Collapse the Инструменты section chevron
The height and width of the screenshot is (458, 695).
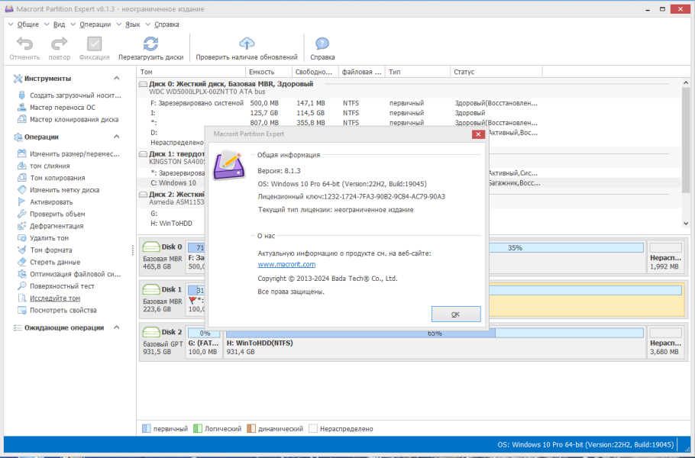117,79
